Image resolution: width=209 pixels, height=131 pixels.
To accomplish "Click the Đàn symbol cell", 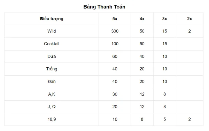I will coord(52,82).
